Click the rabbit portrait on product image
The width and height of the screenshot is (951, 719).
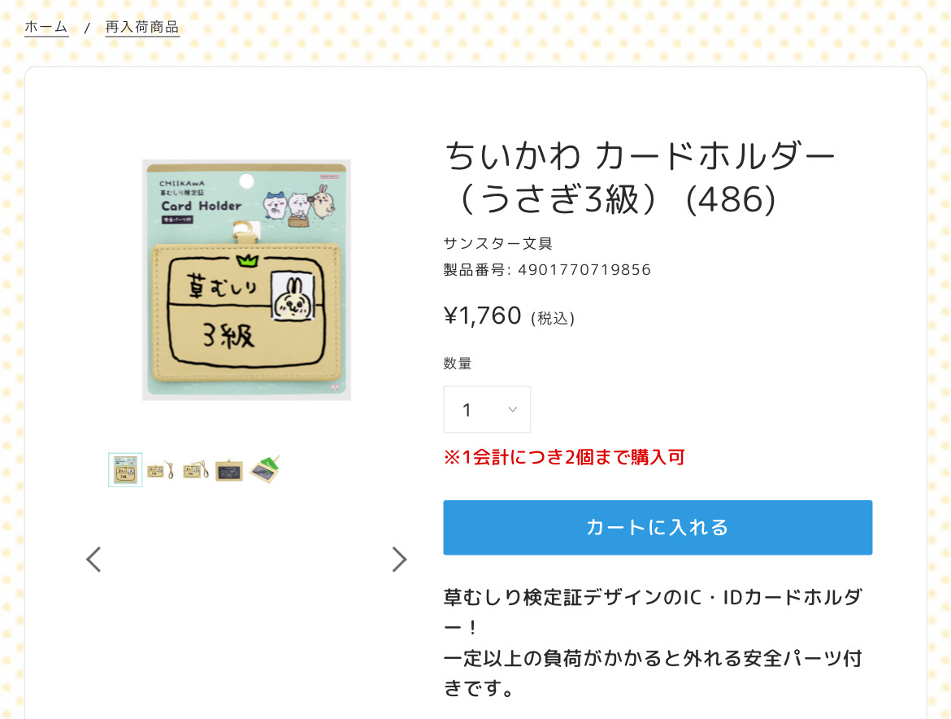[293, 296]
